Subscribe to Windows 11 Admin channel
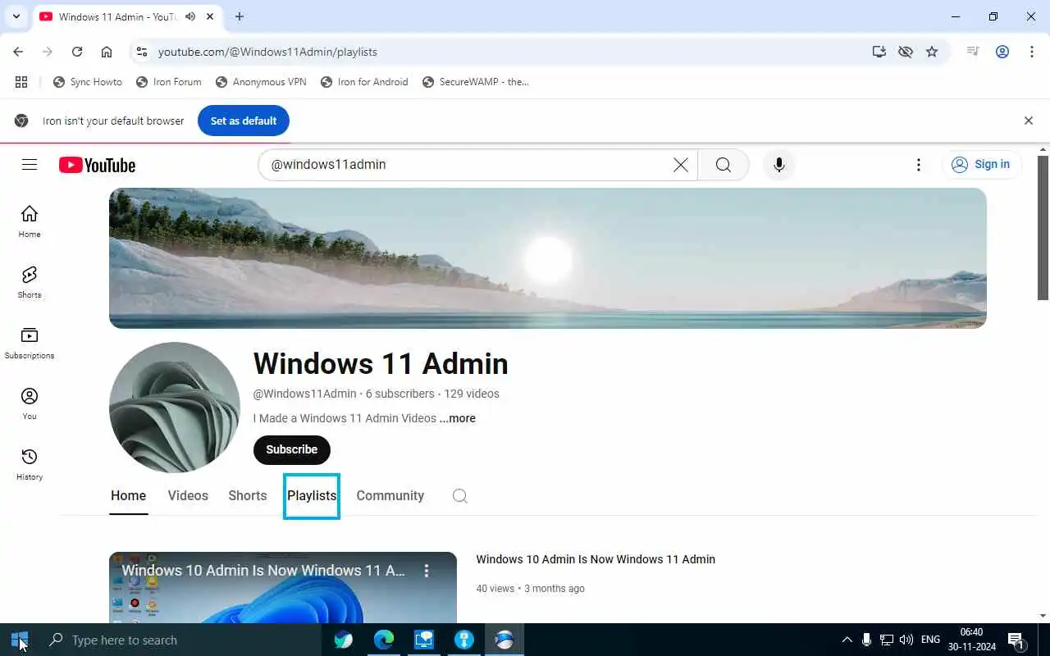 coord(291,450)
